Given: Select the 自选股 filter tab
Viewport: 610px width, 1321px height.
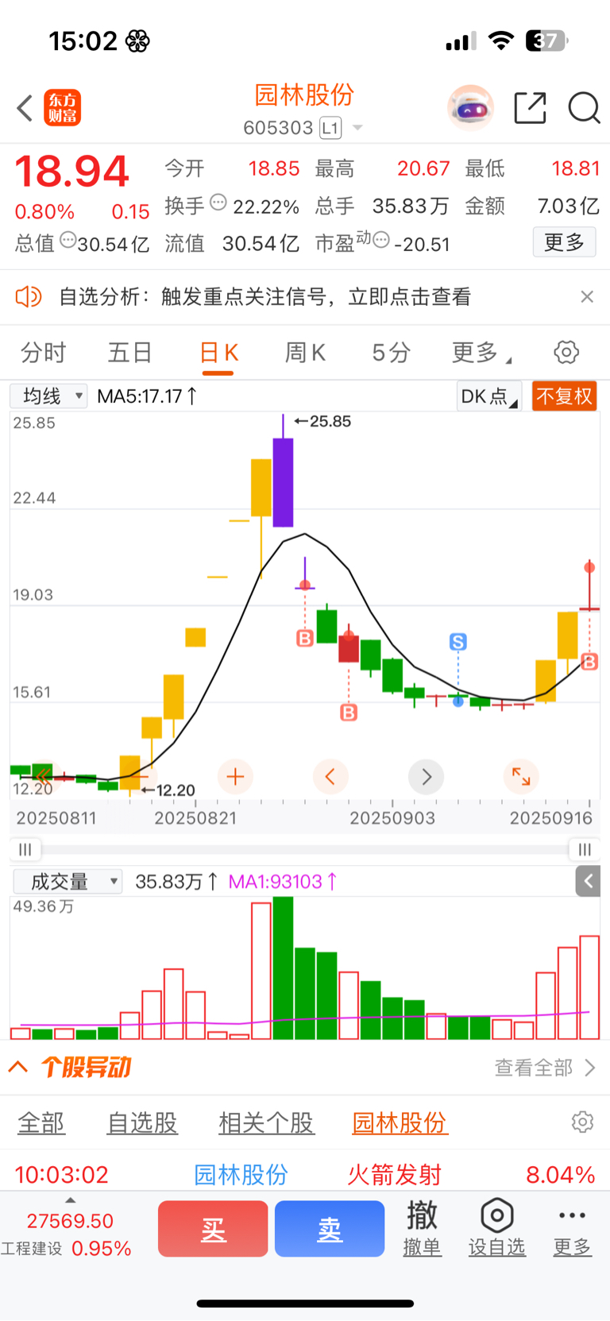Looking at the screenshot, I should 142,1122.
